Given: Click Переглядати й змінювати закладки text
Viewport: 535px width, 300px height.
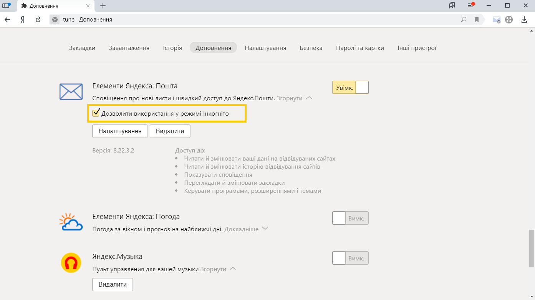Looking at the screenshot, I should pyautogui.click(x=234, y=183).
